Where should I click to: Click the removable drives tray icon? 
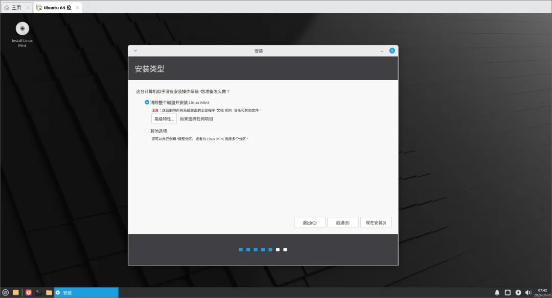point(508,292)
